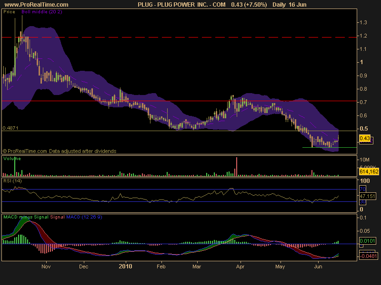381x285 pixels.
Task: Click the May date axis label
Action: point(280,266)
